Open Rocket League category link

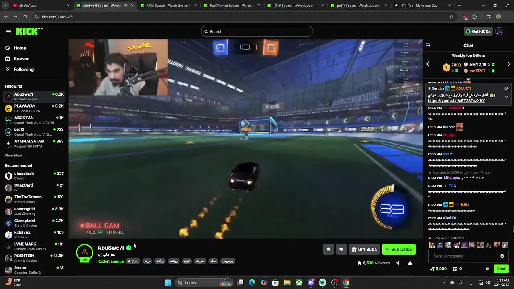110,261
